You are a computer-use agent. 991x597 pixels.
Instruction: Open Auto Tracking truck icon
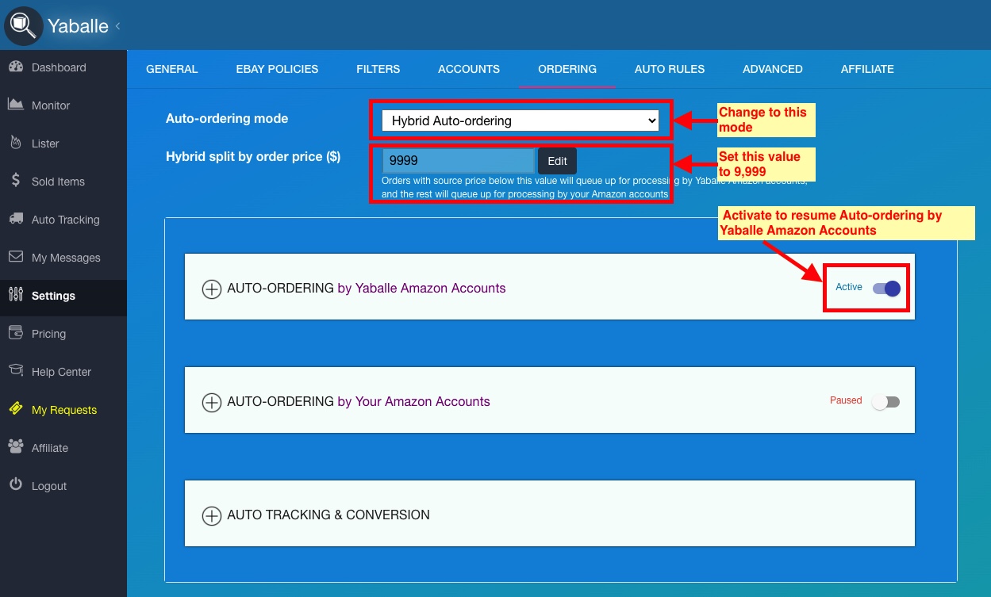(x=16, y=219)
